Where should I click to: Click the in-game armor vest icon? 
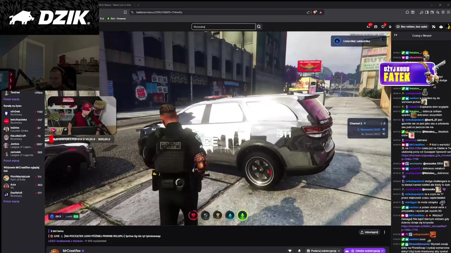205,215
